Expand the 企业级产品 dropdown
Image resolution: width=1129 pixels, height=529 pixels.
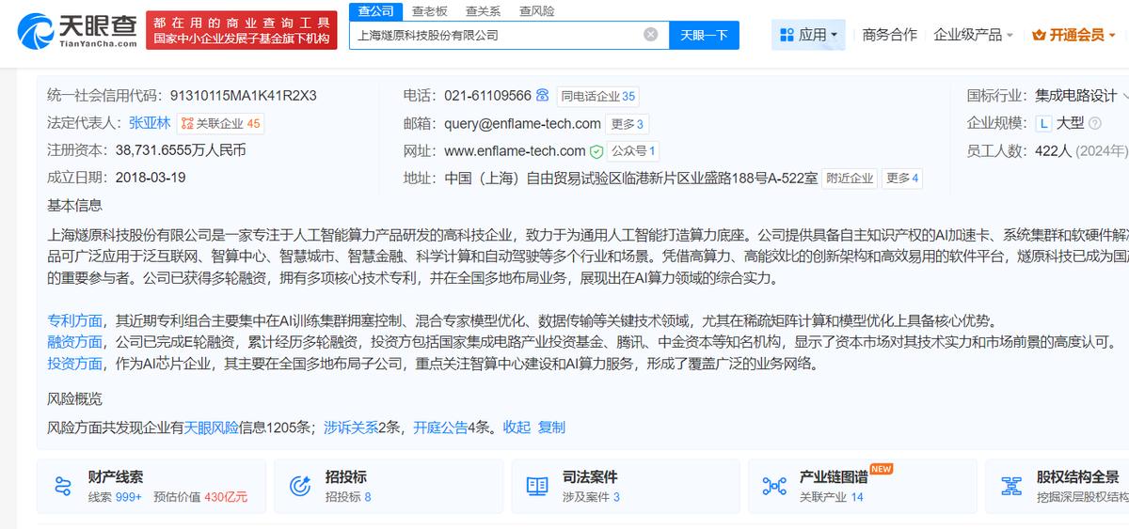973,35
